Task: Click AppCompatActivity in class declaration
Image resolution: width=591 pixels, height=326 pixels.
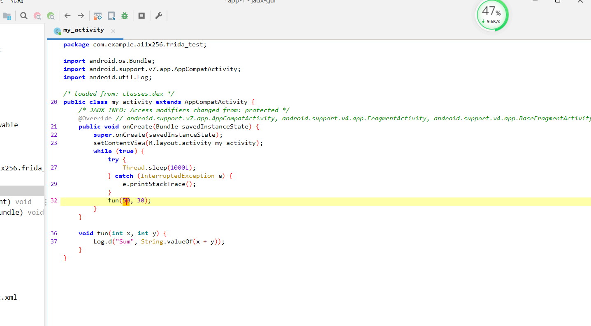Action: [216, 102]
